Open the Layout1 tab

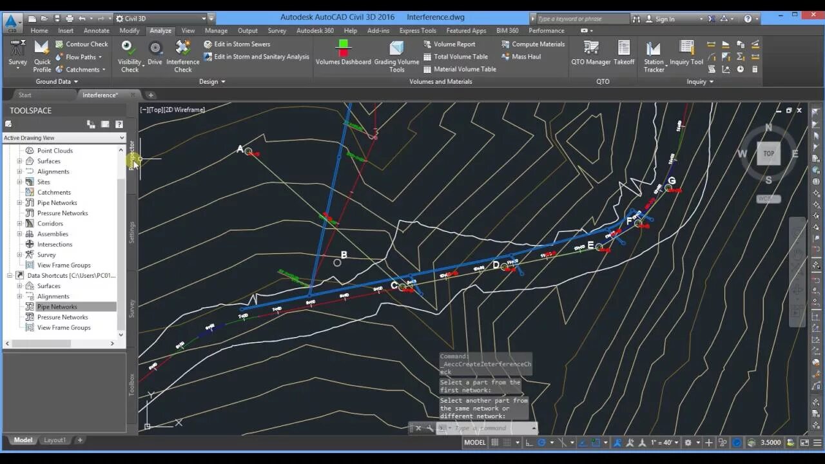[55, 440]
